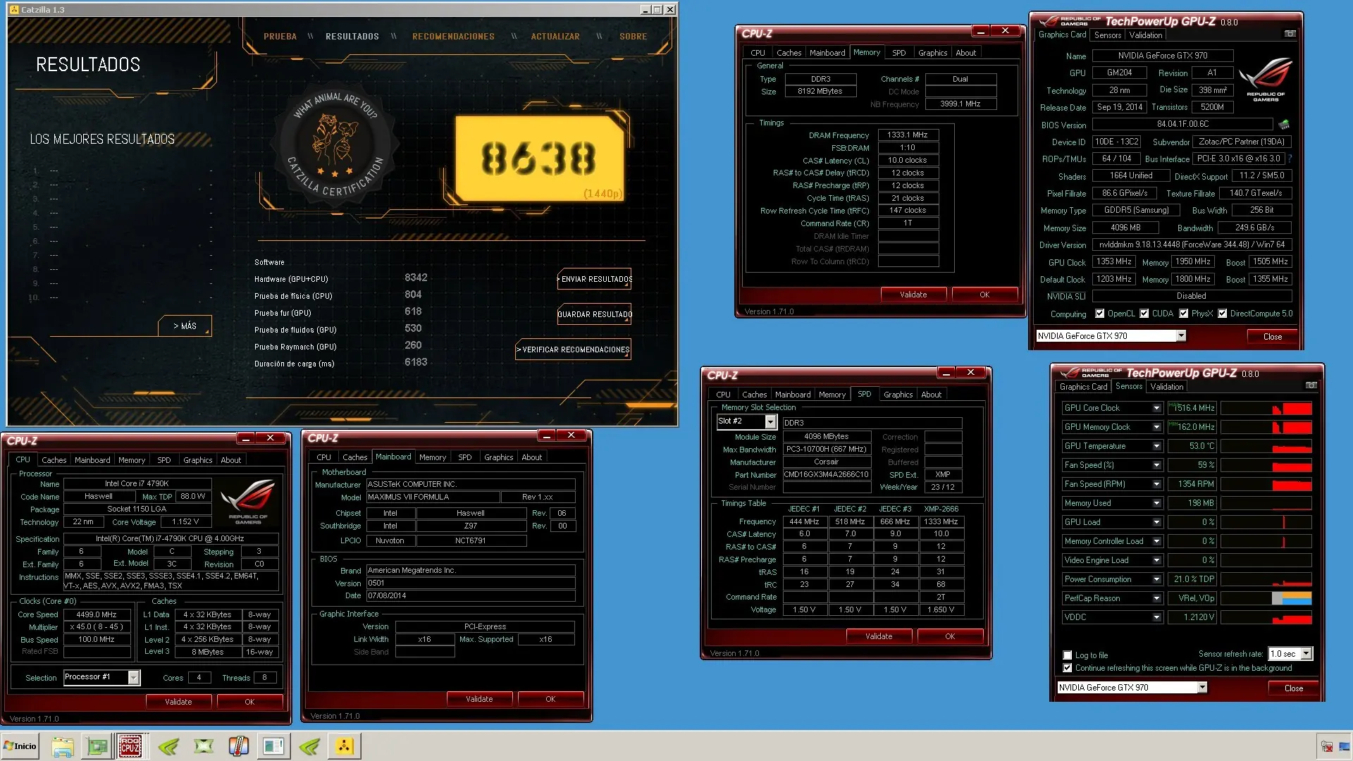Uncheck Continue refreshing this screen in background
This screenshot has width=1353, height=761.
(x=1067, y=668)
